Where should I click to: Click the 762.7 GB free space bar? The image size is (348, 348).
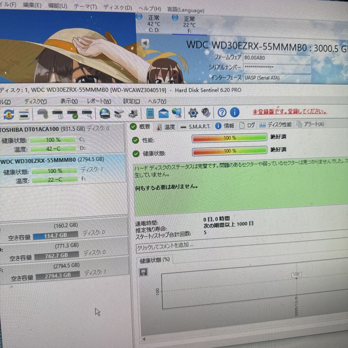click(57, 256)
